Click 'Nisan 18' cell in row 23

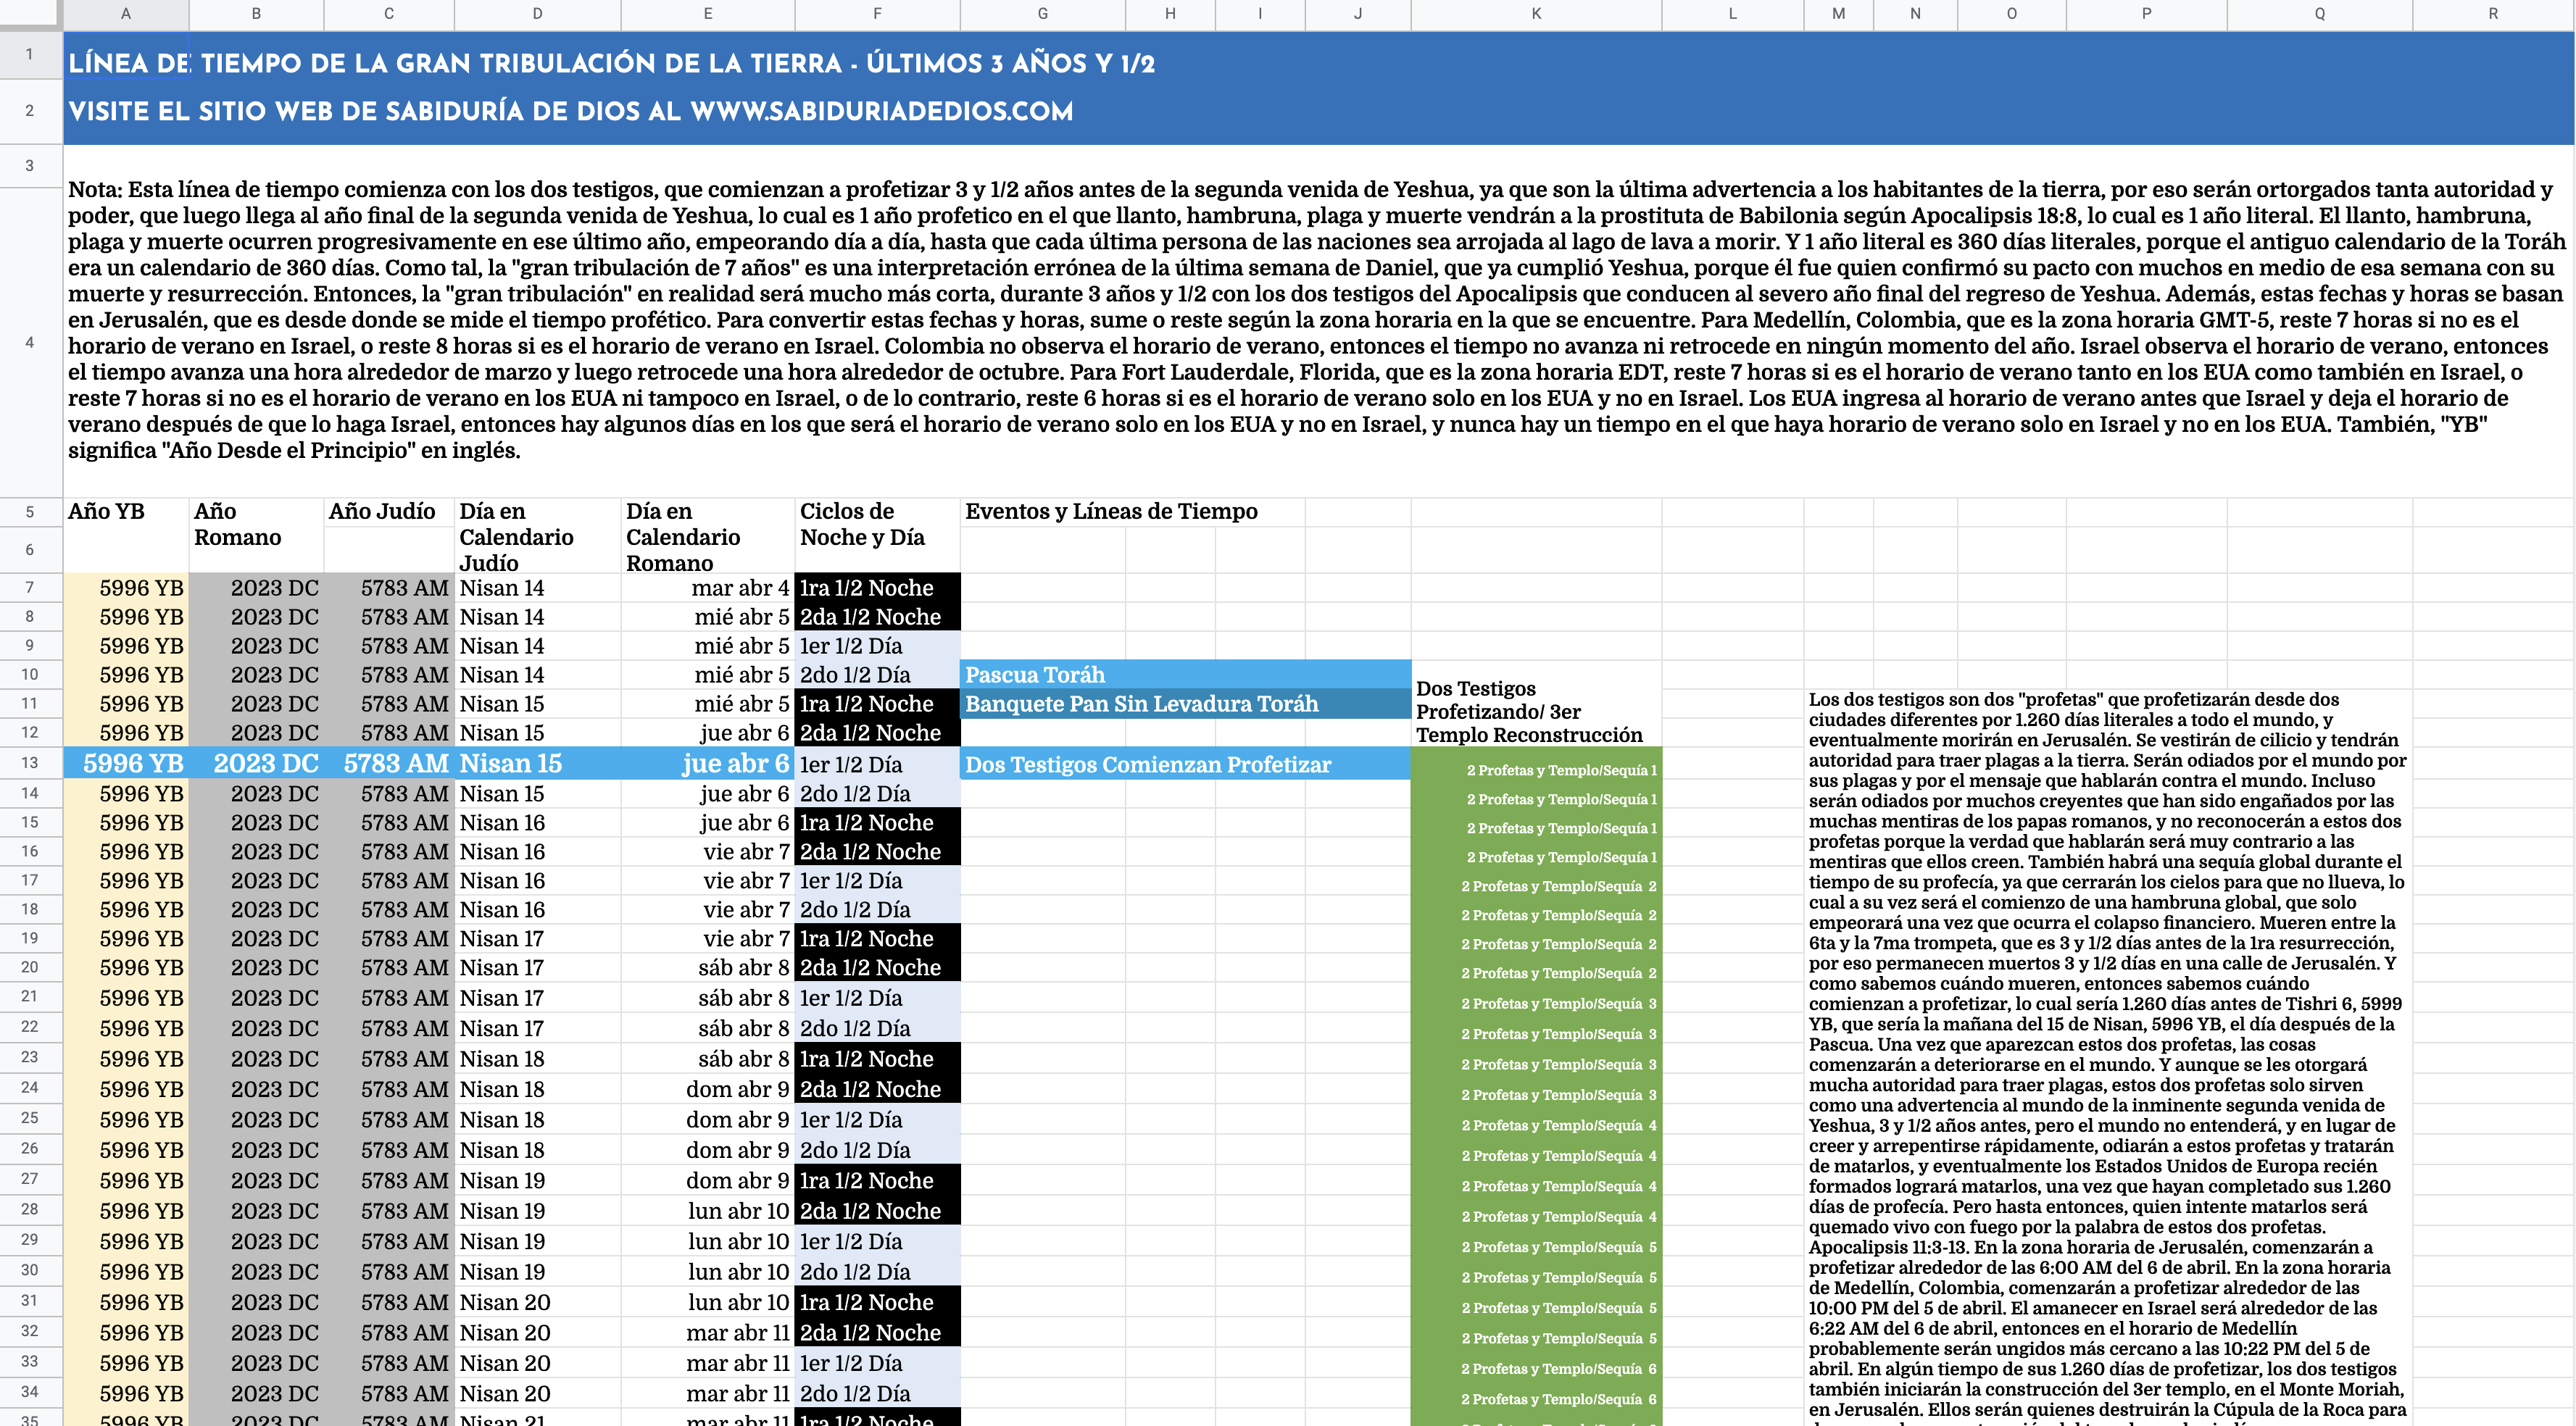pyautogui.click(x=537, y=1058)
